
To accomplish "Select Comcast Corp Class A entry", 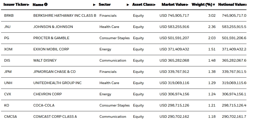I will (x=55, y=117).
